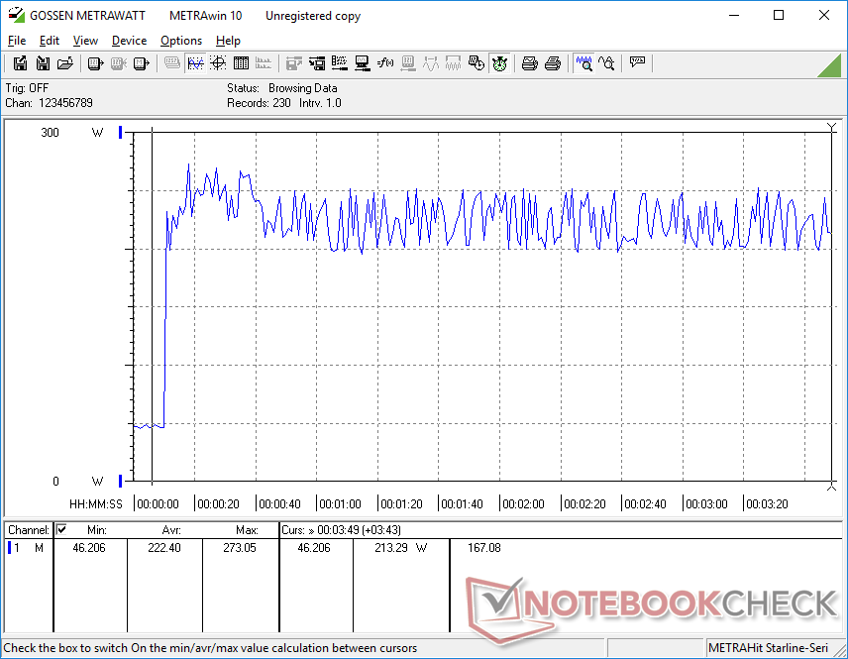This screenshot has height=659, width=848.
Task: Click the blue channel 1 color marker
Action: tap(9, 548)
